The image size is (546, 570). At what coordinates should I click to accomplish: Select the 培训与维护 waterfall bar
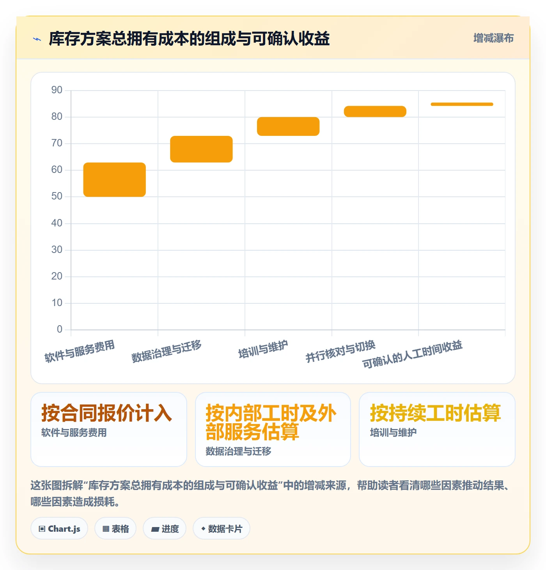click(x=288, y=126)
